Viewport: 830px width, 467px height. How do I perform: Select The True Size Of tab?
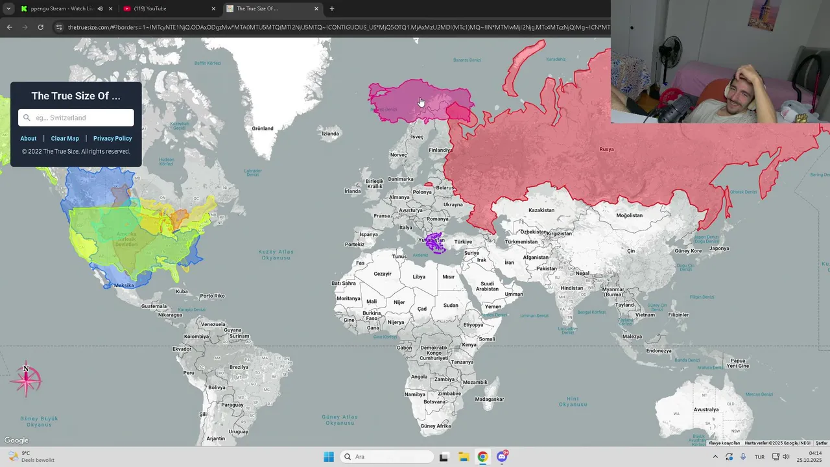pos(272,8)
